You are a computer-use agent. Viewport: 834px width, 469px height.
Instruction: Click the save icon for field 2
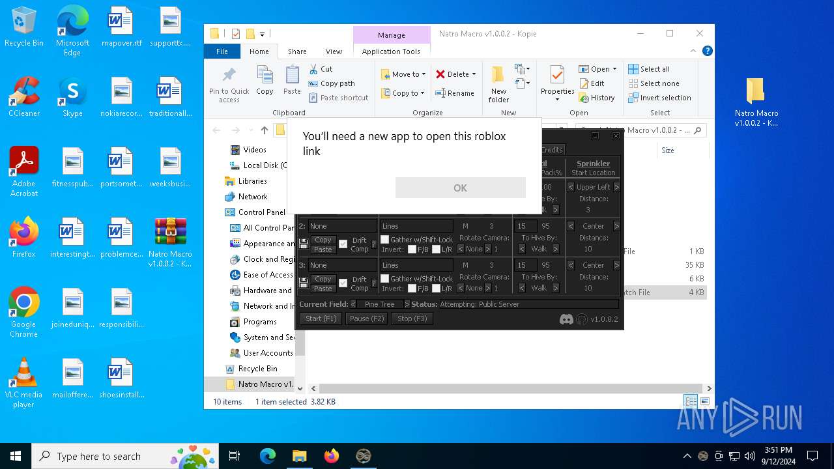304,244
